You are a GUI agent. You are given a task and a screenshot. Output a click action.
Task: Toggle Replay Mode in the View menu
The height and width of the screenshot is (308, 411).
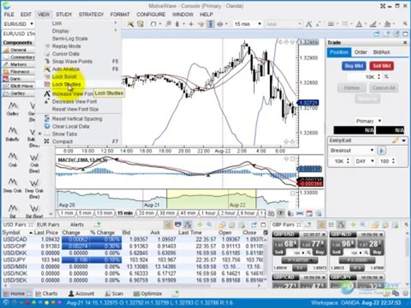point(66,46)
